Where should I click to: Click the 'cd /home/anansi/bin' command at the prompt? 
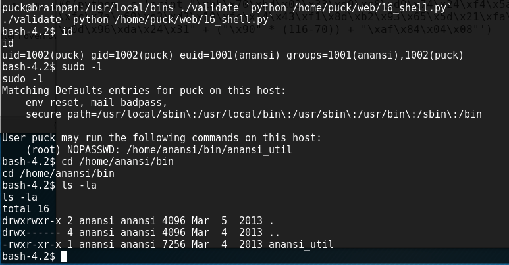(x=117, y=162)
